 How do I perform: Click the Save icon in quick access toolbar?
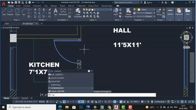(x=16, y=2)
